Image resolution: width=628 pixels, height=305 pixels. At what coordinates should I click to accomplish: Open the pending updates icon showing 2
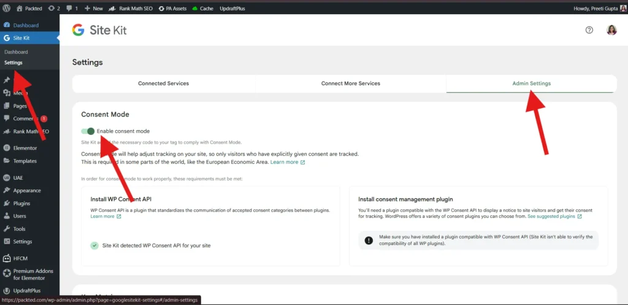tap(54, 9)
